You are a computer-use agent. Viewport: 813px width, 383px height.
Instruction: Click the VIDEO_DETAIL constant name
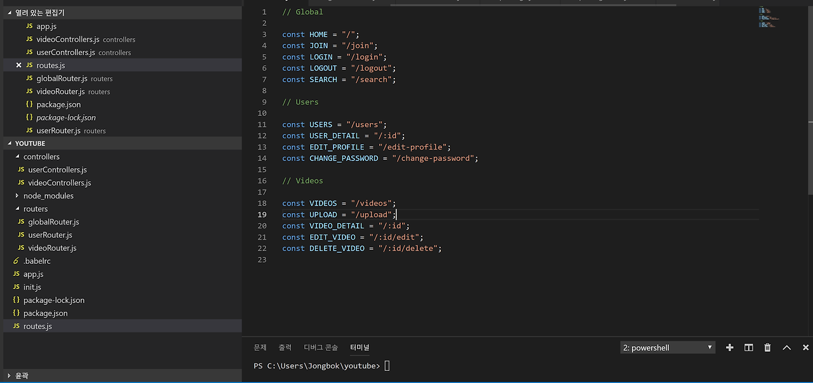pos(337,226)
